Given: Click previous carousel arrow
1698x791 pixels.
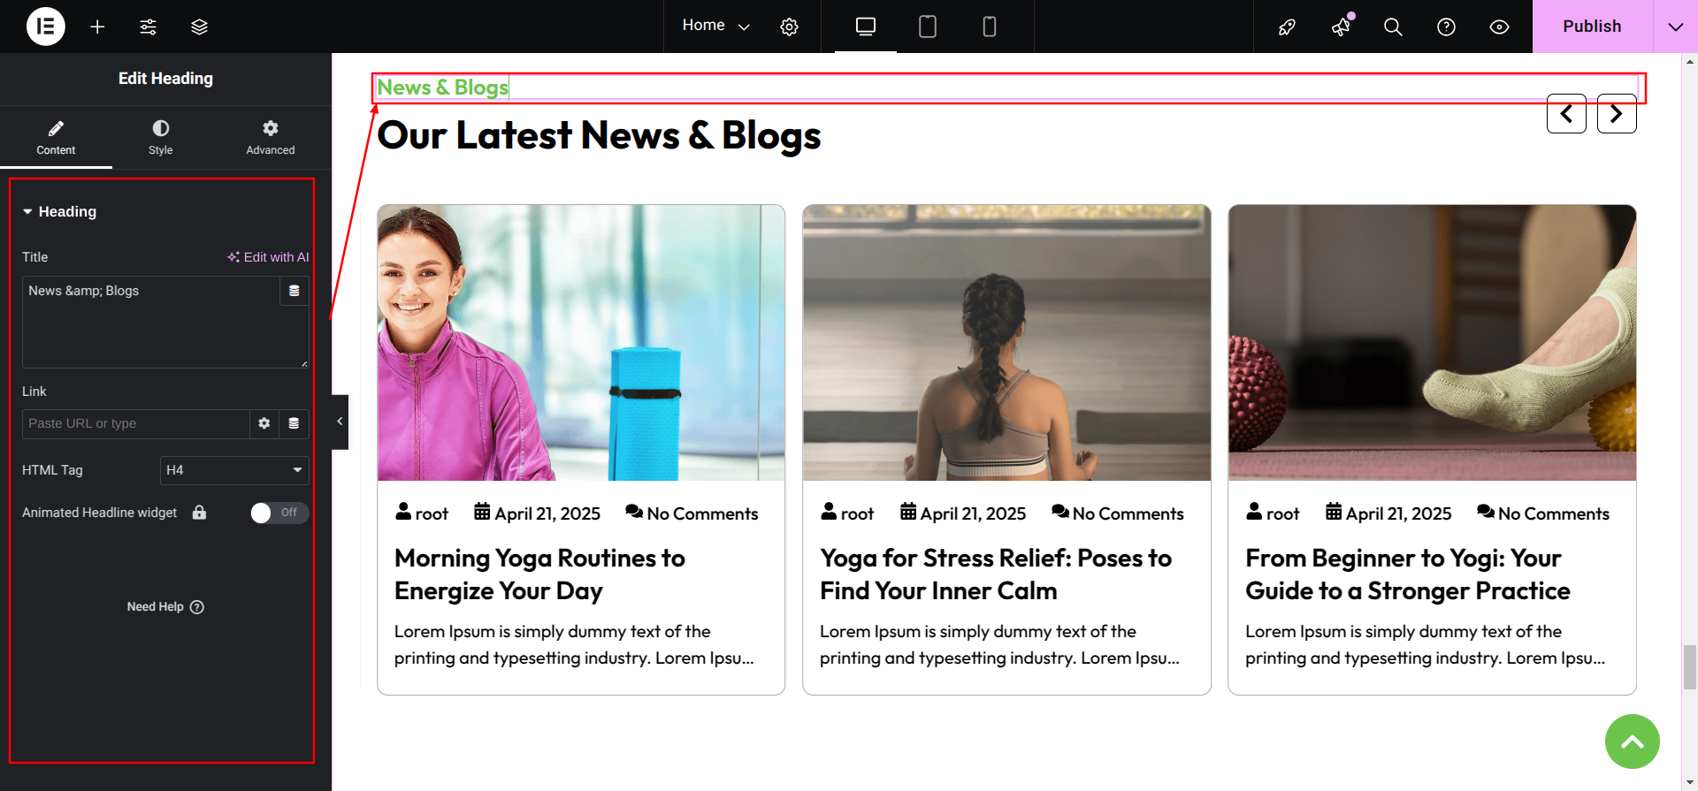Looking at the screenshot, I should tap(1566, 113).
